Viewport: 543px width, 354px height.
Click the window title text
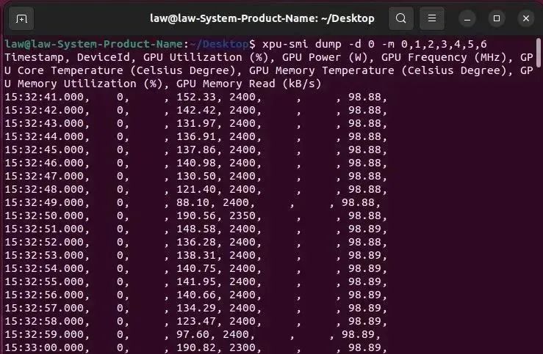262,18
